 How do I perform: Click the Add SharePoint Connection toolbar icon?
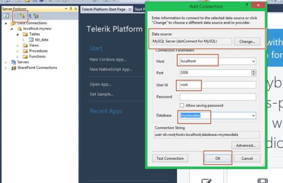[x=36, y=16]
